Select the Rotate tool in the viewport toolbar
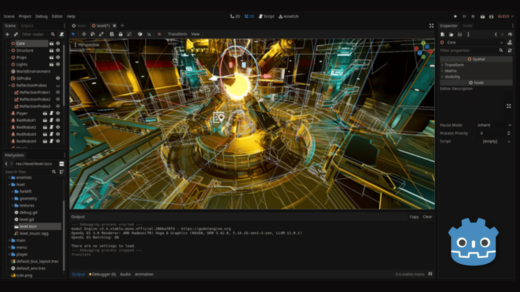 (x=93, y=34)
